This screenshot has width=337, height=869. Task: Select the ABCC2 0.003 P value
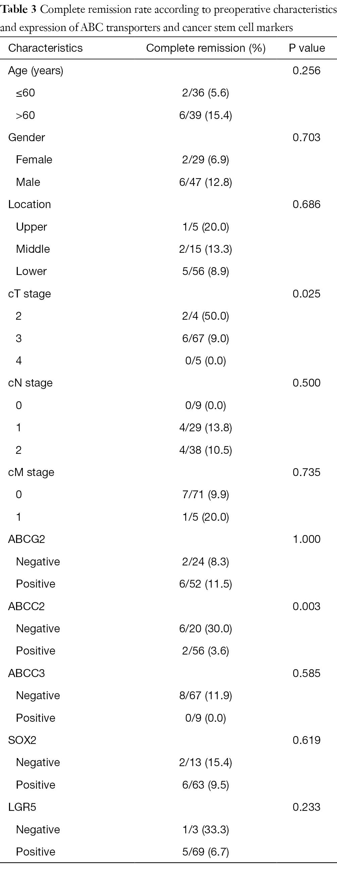[x=306, y=606]
